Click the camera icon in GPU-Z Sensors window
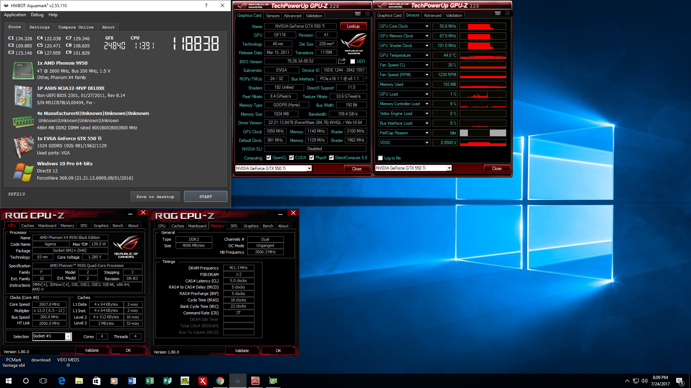This screenshot has width=691, height=388. pyautogui.click(x=497, y=14)
